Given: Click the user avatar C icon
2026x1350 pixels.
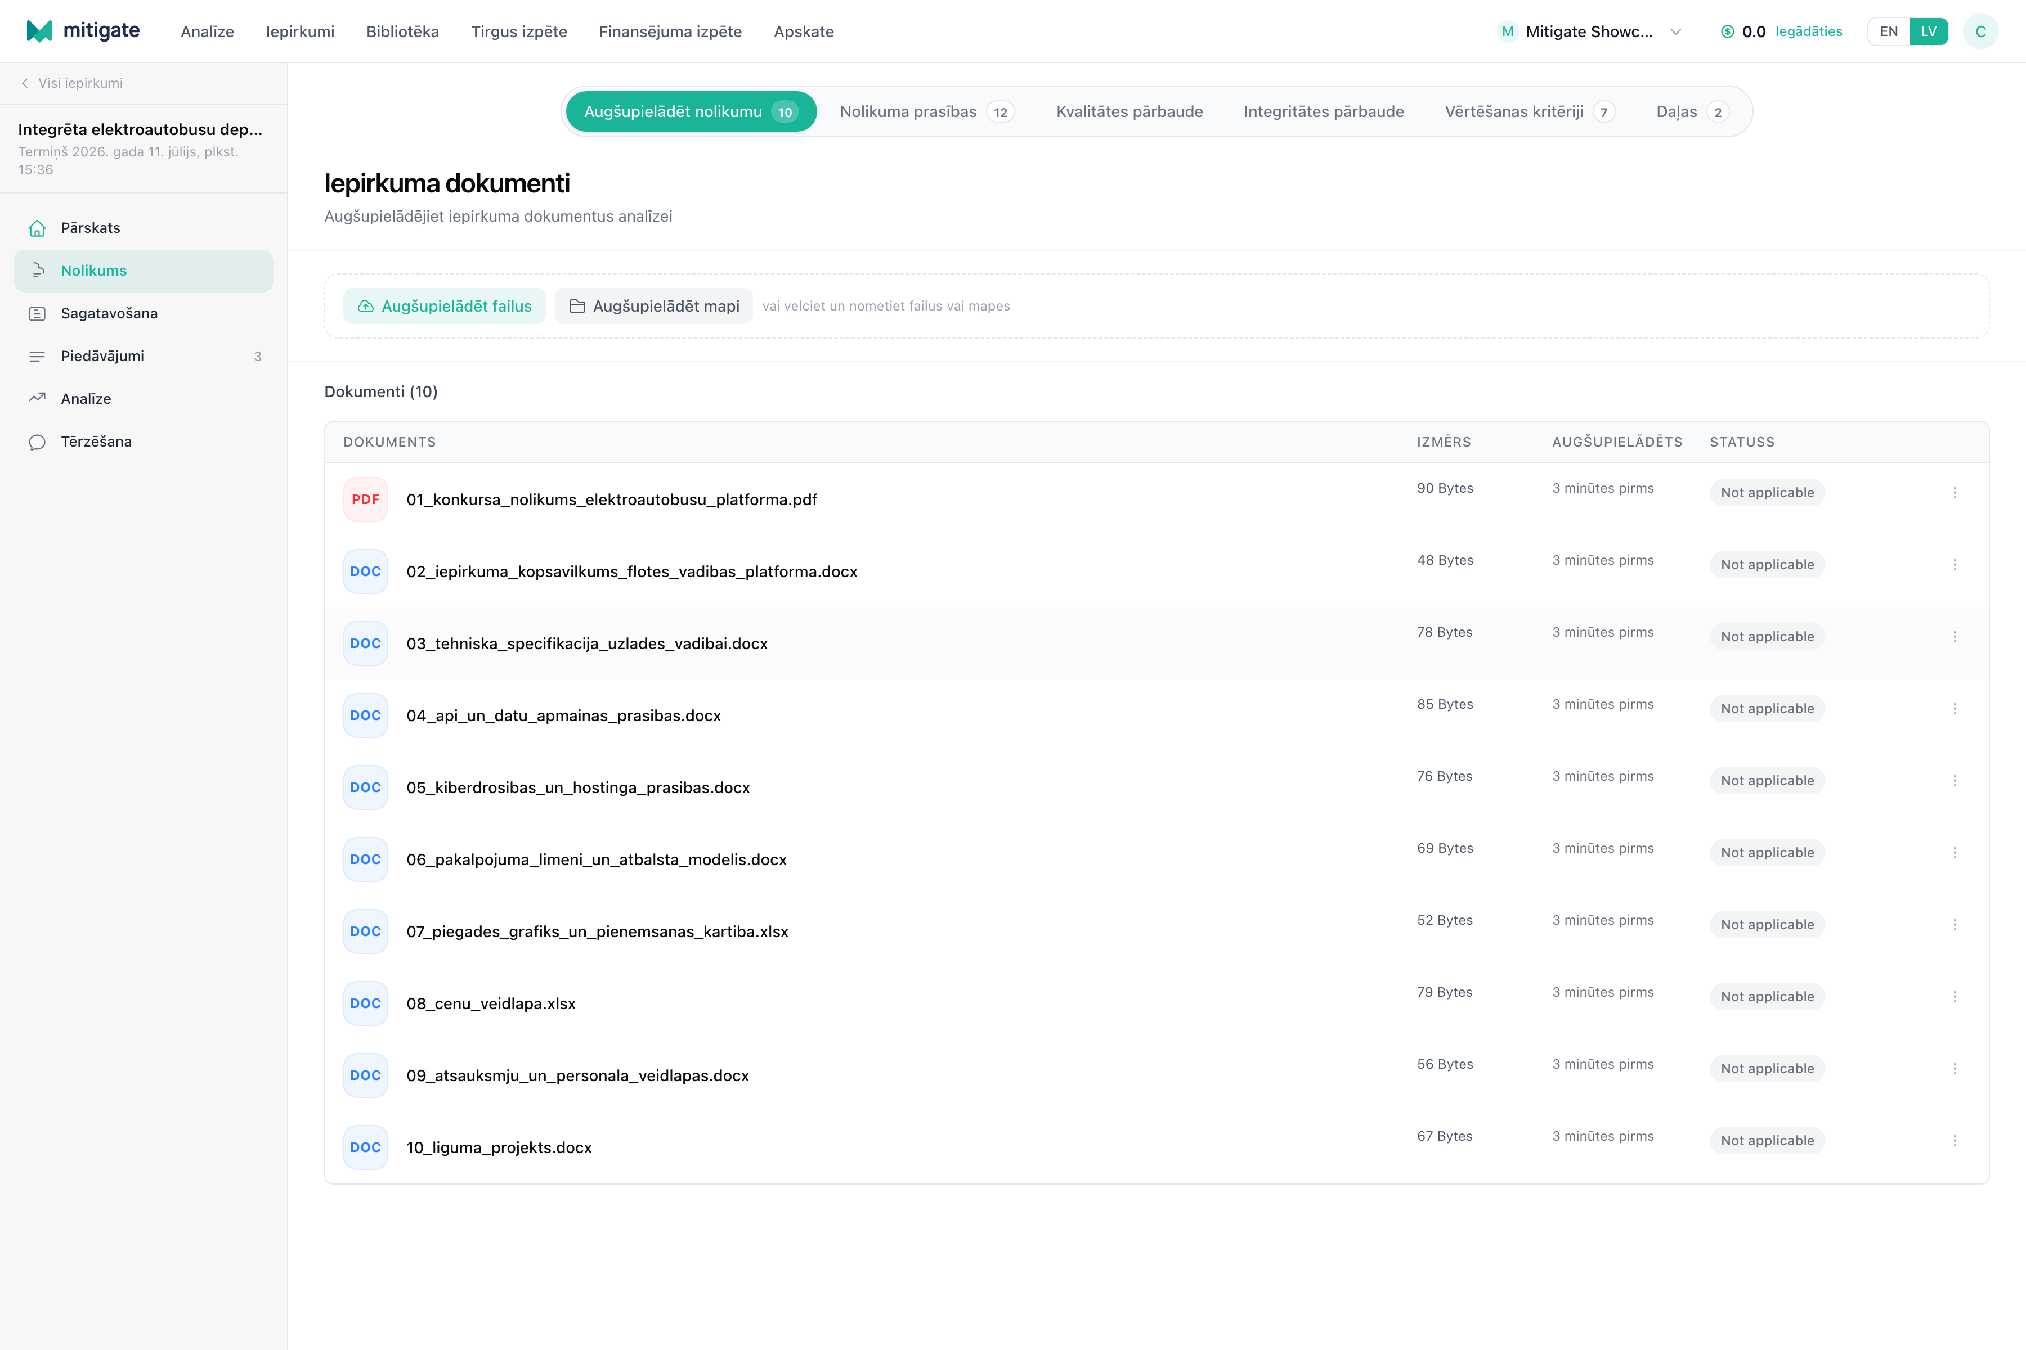Looking at the screenshot, I should [1980, 32].
